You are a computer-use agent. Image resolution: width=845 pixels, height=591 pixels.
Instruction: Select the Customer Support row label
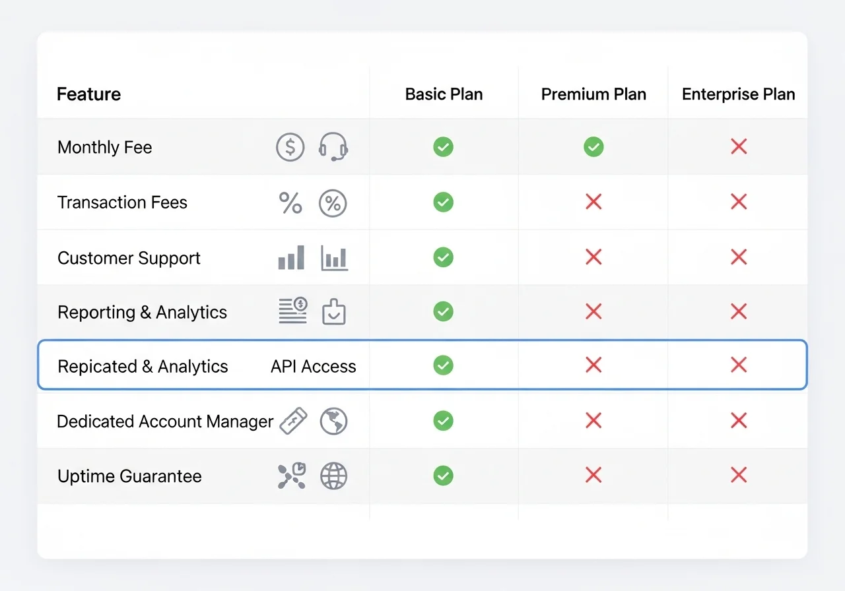coord(129,258)
